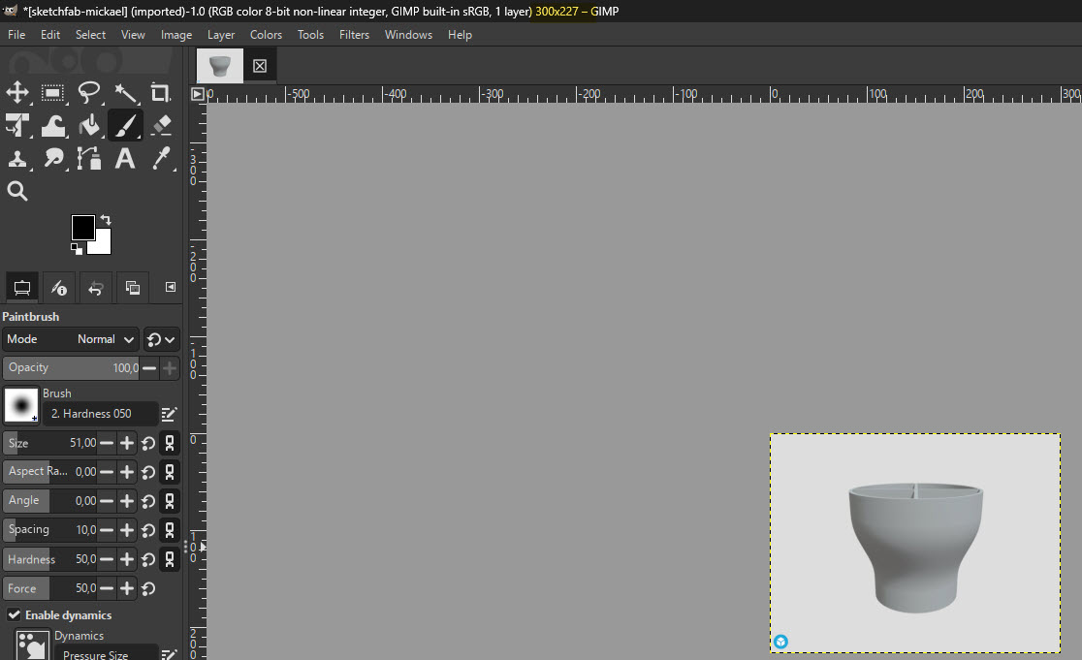Reset Aspect Ratio to default

pyautogui.click(x=148, y=472)
